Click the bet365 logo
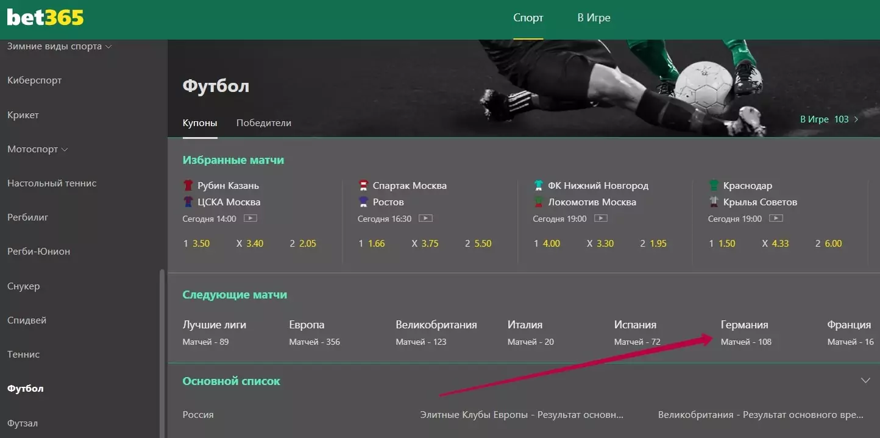The width and height of the screenshot is (880, 438). click(x=45, y=18)
